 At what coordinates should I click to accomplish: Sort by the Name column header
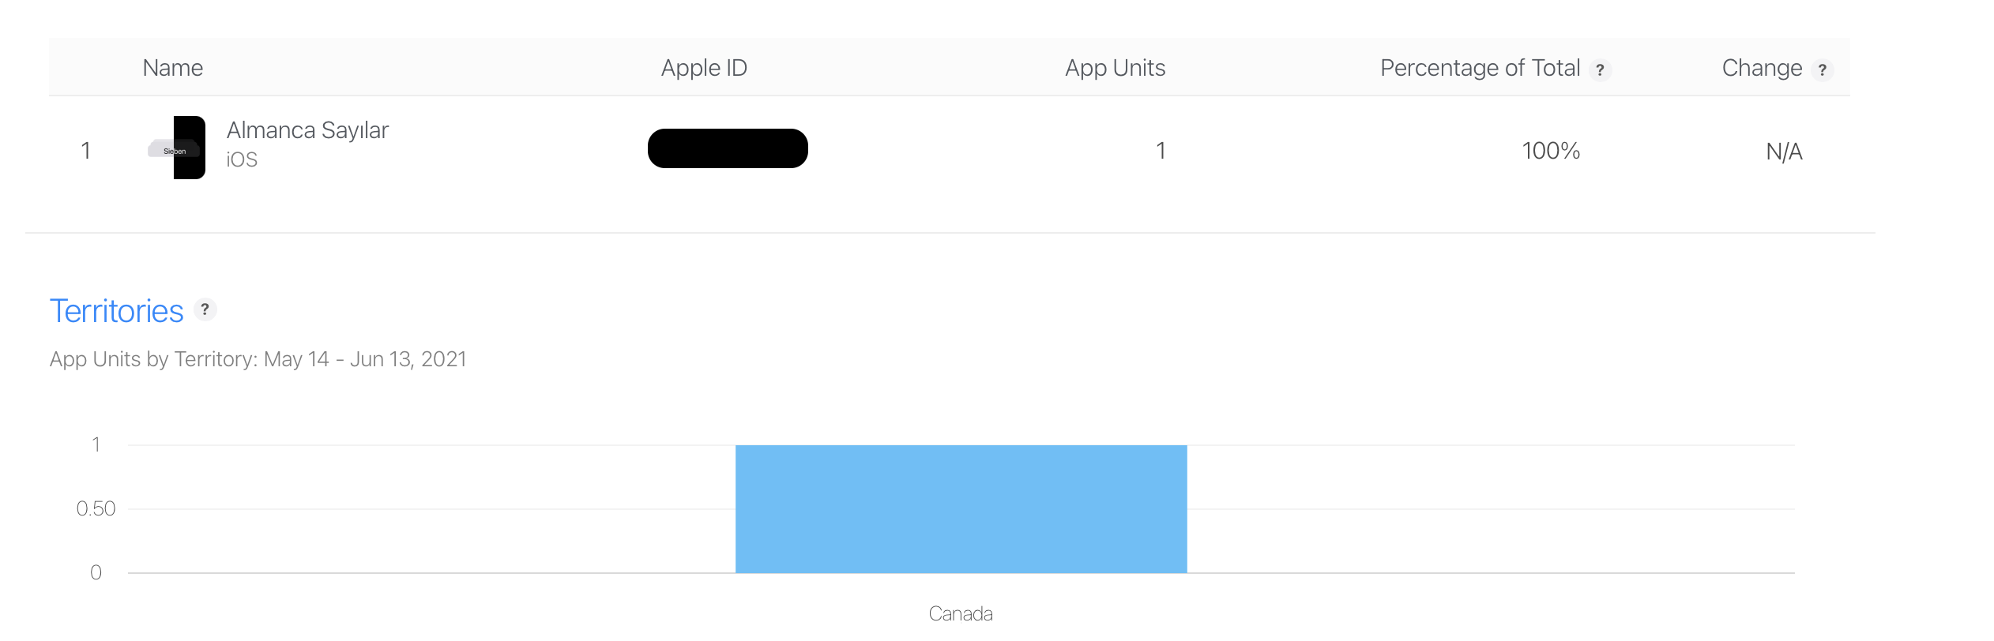172,68
